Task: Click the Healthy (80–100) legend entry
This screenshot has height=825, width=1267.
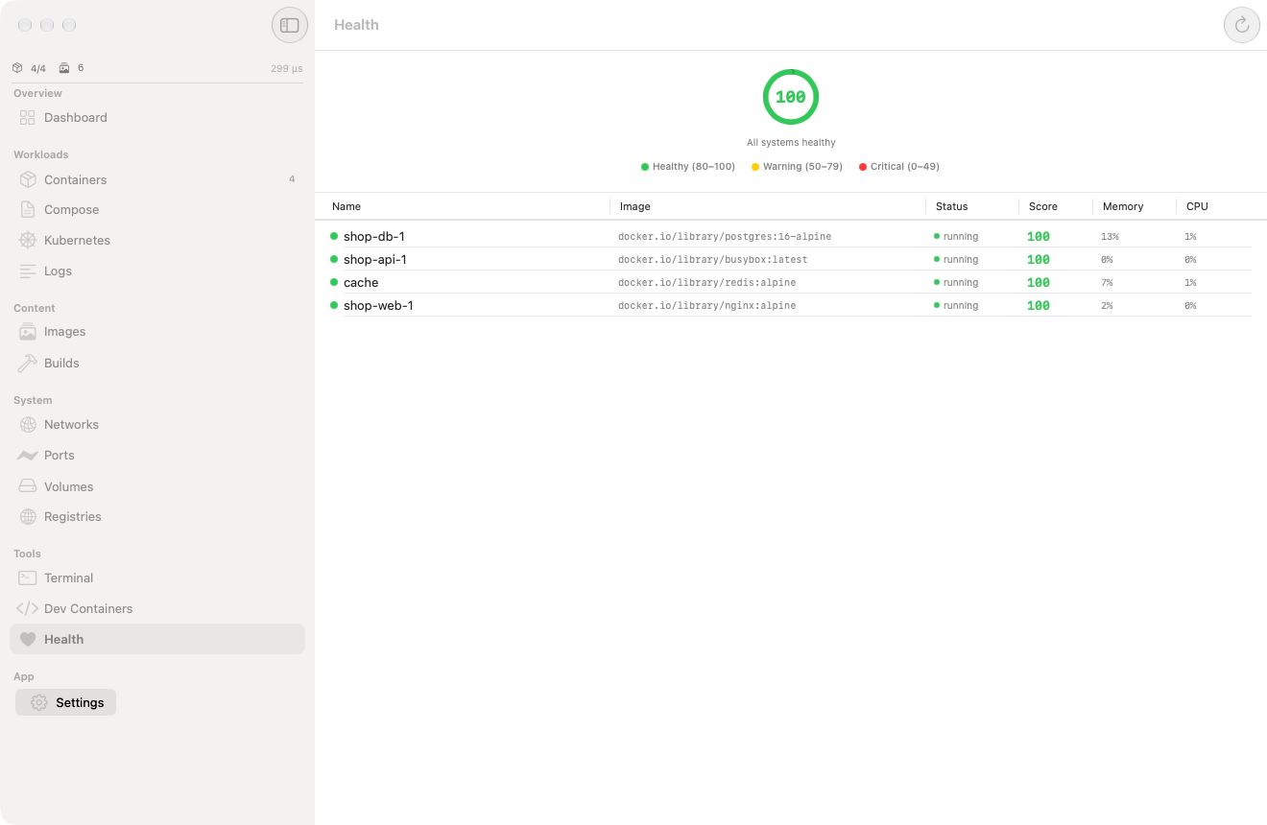Action: (x=688, y=167)
